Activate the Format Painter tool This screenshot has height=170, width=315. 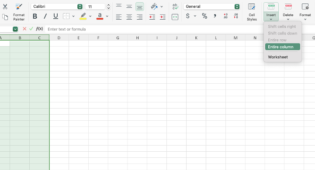pos(19,12)
